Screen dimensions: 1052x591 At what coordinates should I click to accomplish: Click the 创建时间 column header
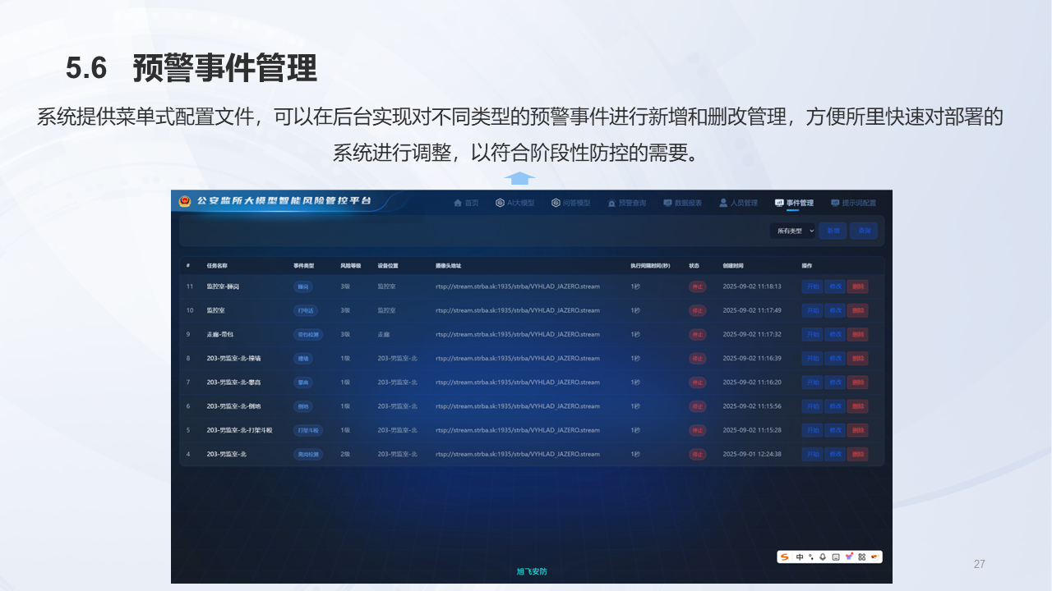(733, 266)
